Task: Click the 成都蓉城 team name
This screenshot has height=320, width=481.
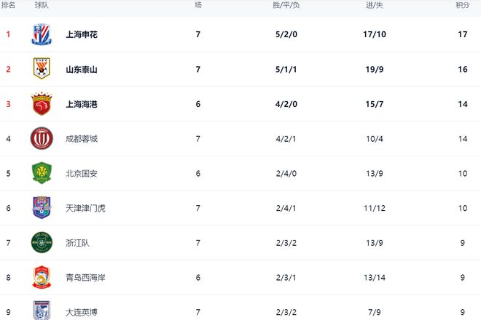Action: pyautogui.click(x=82, y=139)
